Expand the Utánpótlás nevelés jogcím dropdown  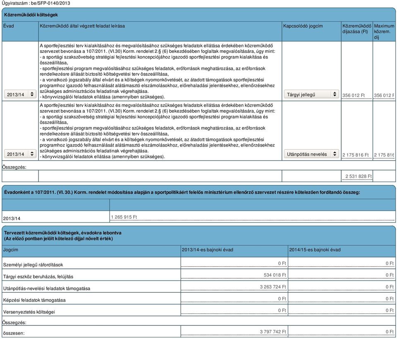[311, 154]
